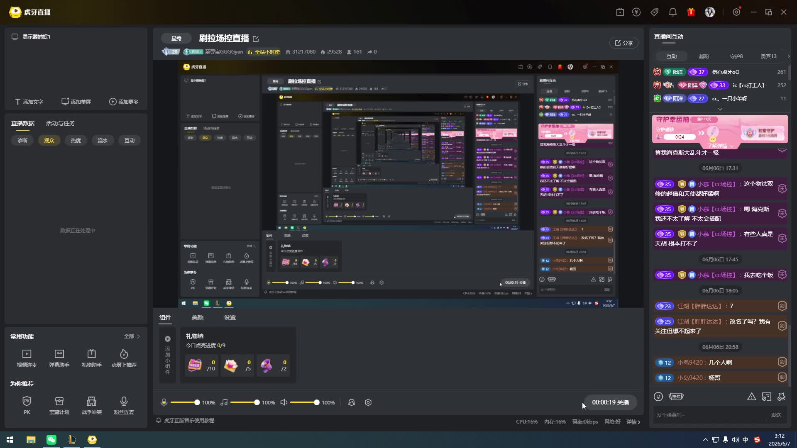Adjust the microphone volume slider
This screenshot has width=797, height=448.
click(x=184, y=402)
